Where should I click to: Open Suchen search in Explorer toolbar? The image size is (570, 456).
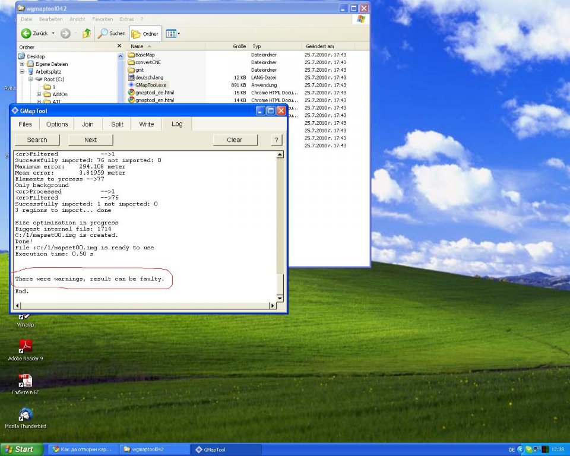pyautogui.click(x=112, y=34)
